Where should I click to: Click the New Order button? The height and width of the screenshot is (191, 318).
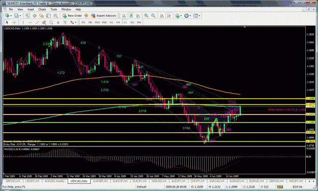point(72,16)
